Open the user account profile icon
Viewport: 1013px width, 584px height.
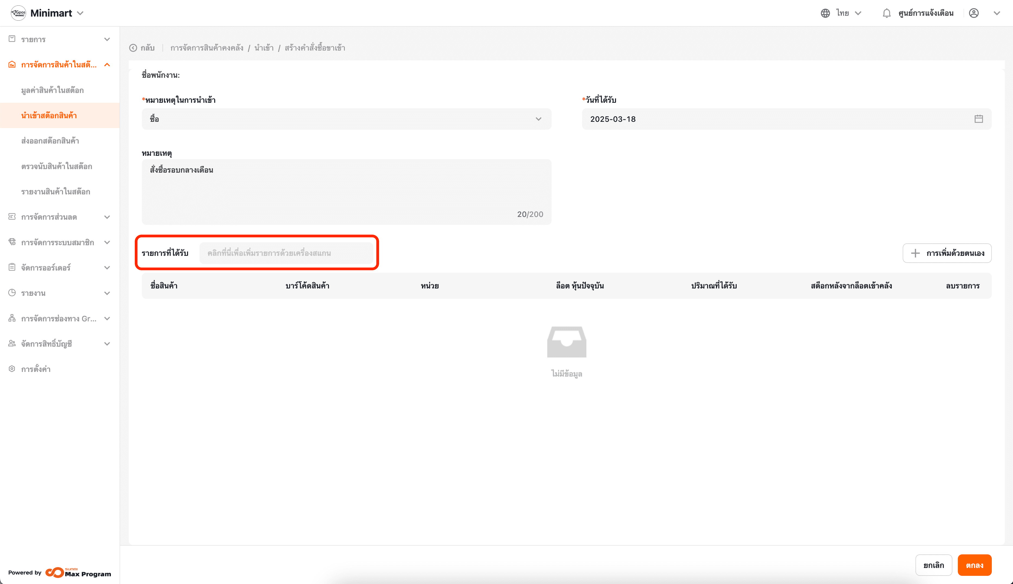point(974,13)
